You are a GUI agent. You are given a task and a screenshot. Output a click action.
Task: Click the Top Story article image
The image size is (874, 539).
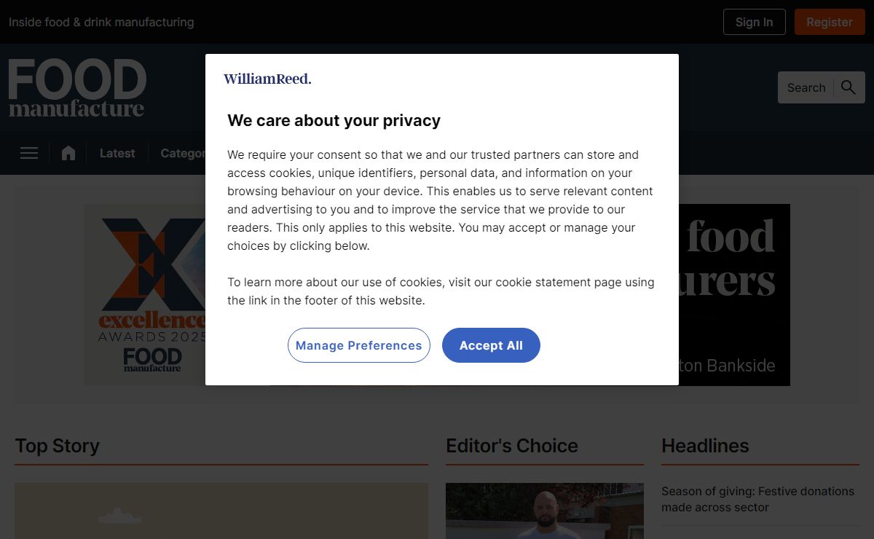pyautogui.click(x=221, y=511)
